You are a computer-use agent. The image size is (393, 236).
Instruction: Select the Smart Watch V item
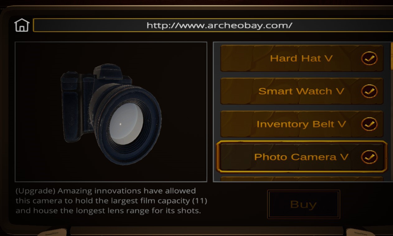[x=302, y=91]
